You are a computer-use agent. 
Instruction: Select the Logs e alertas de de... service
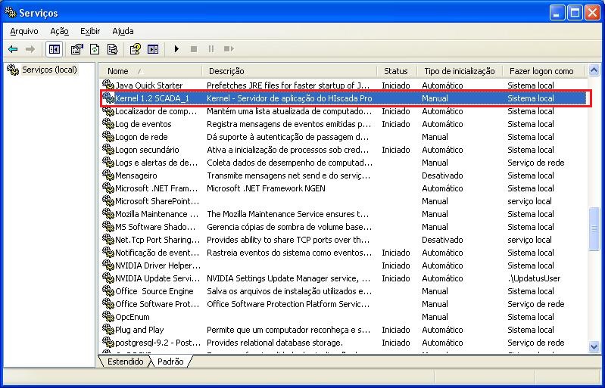[x=345, y=163]
